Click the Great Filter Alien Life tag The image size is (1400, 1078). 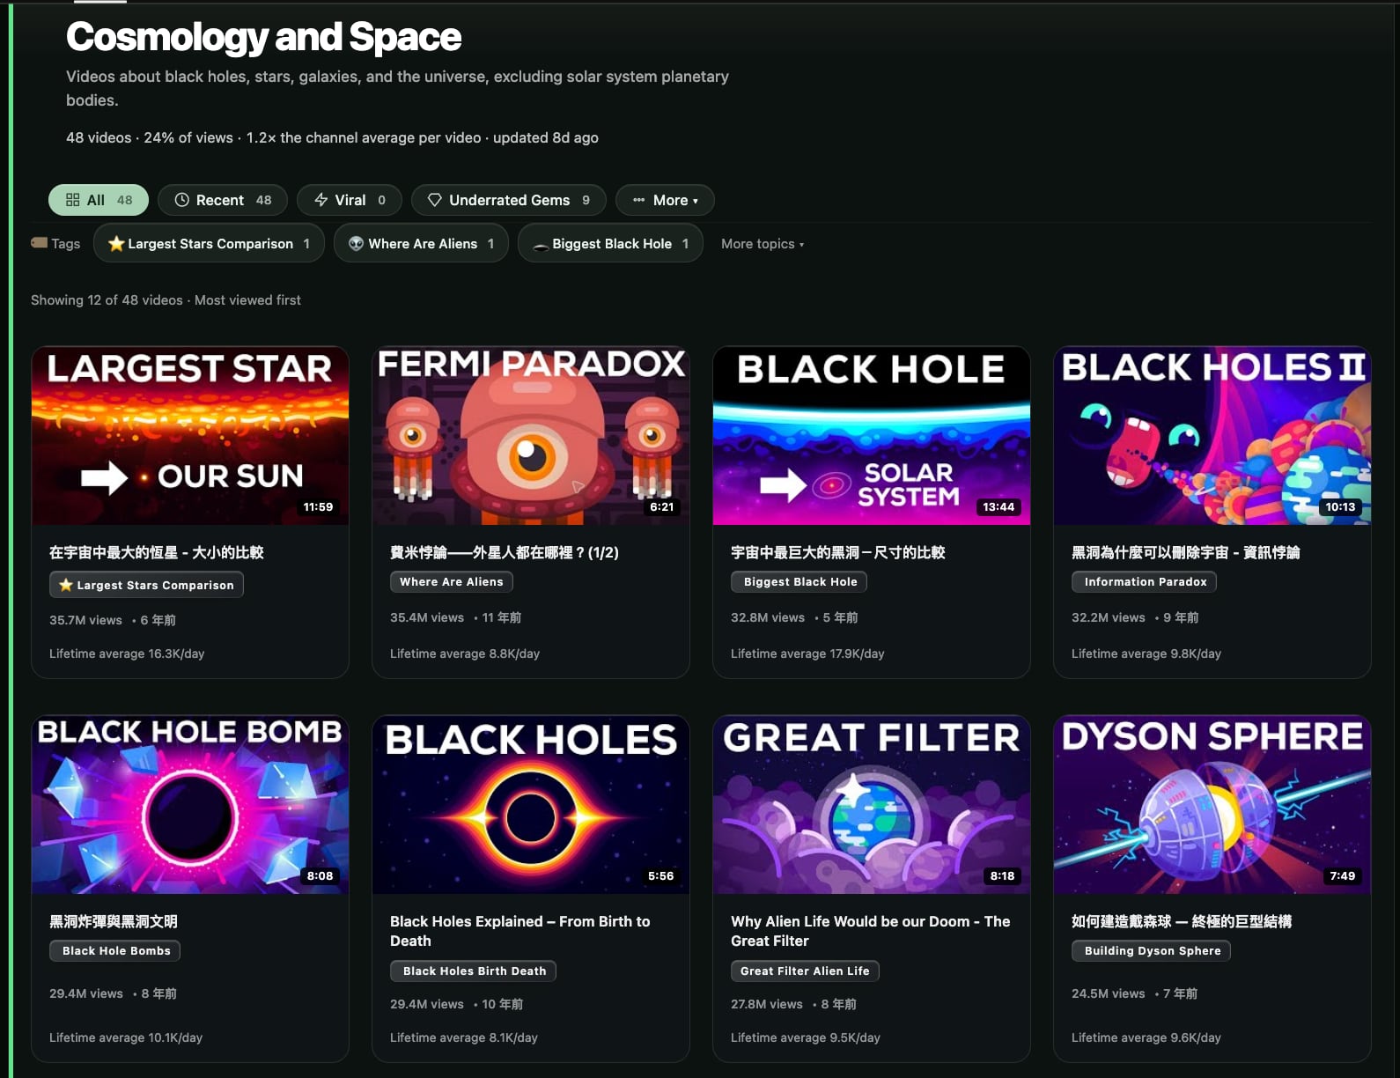[805, 971]
